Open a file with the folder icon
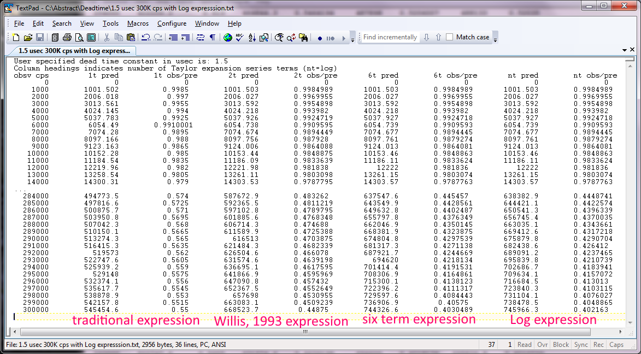This screenshot has height=354, width=641. pos(28,38)
